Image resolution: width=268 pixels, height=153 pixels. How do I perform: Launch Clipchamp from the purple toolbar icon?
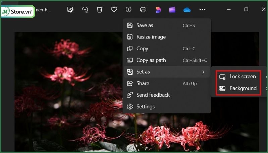[x=172, y=10]
